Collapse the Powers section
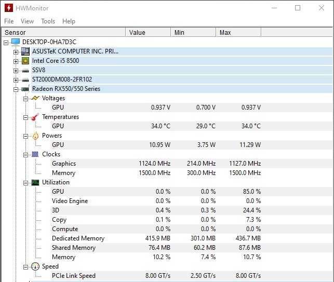The width and height of the screenshot is (334, 282). (x=25, y=136)
